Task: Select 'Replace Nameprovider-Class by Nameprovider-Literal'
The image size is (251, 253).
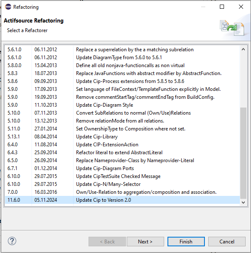Action: pyautogui.click(x=135, y=160)
